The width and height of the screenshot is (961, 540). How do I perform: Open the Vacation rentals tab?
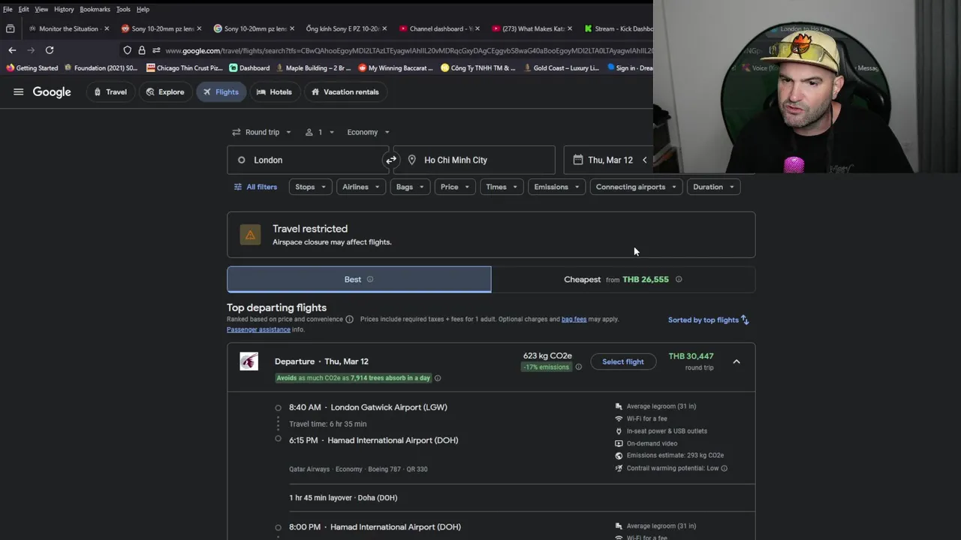[x=345, y=92]
